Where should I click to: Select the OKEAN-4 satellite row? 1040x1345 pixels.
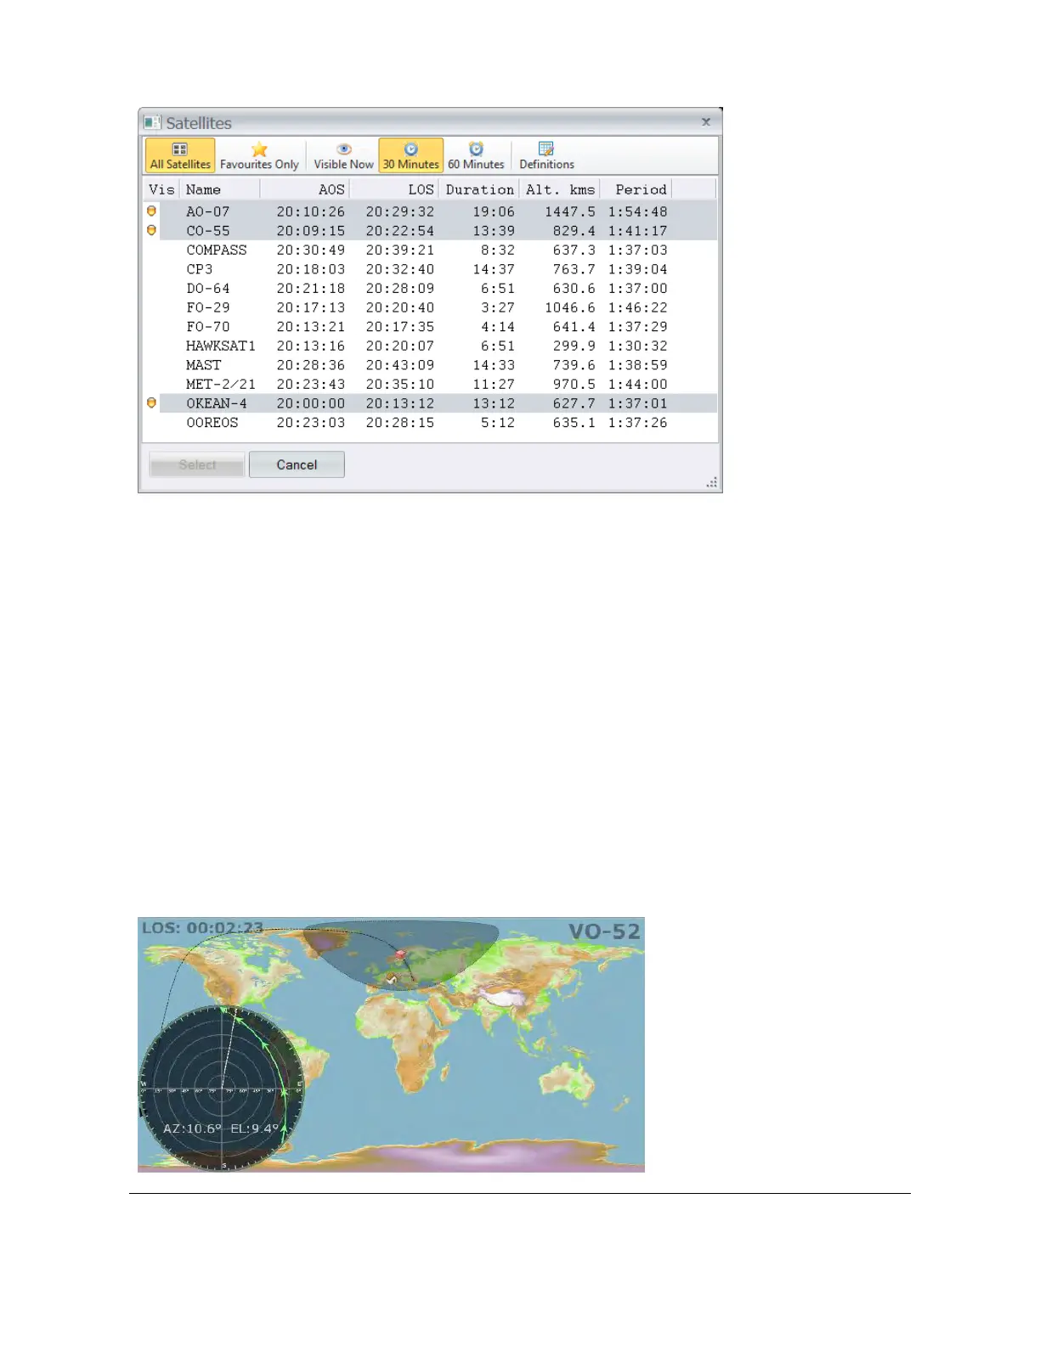click(x=431, y=403)
